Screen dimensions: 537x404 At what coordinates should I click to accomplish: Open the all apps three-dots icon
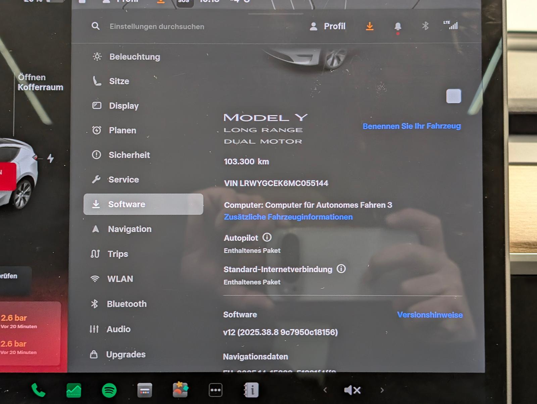coord(215,390)
